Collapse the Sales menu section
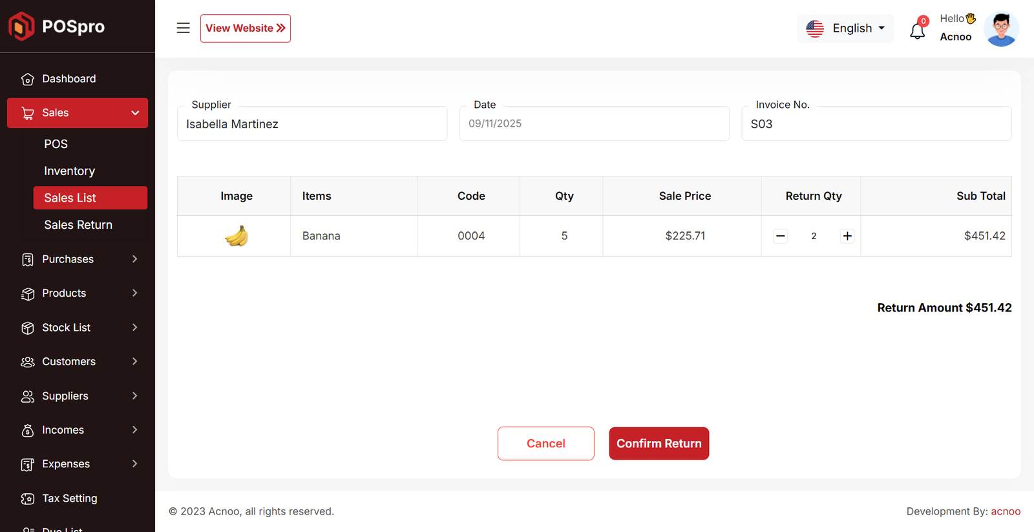The image size is (1034, 532). pyautogui.click(x=135, y=113)
